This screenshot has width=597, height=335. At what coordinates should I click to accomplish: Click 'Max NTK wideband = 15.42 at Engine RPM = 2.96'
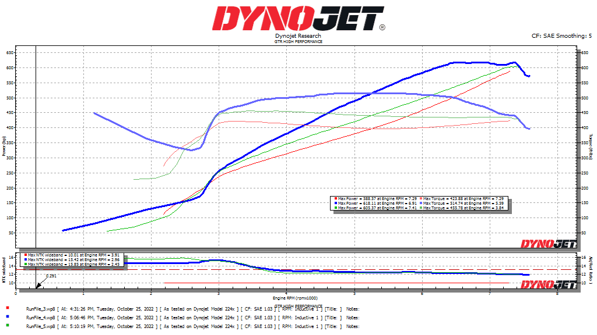coord(73,260)
